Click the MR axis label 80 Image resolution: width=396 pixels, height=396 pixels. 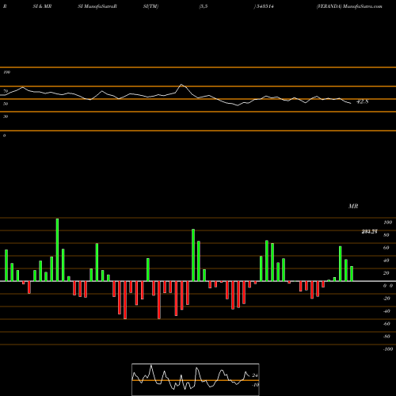click(386, 235)
